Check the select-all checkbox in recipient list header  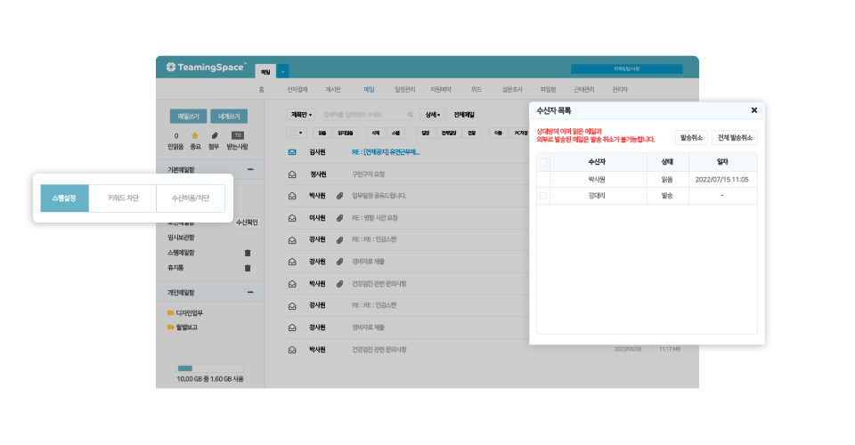tap(543, 162)
